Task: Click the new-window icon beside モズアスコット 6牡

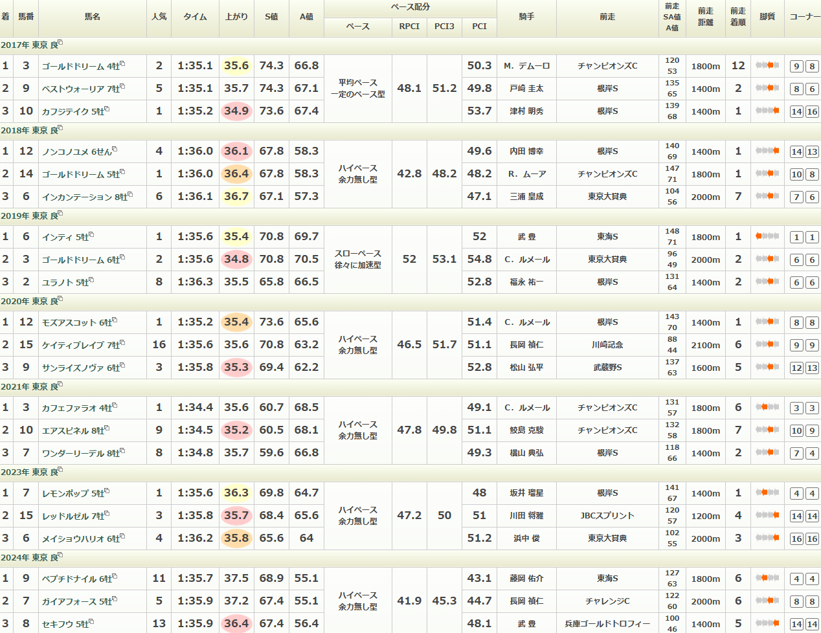Action: pyautogui.click(x=115, y=320)
